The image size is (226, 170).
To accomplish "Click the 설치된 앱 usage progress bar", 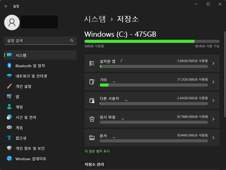I will pyautogui.click(x=154, y=66).
